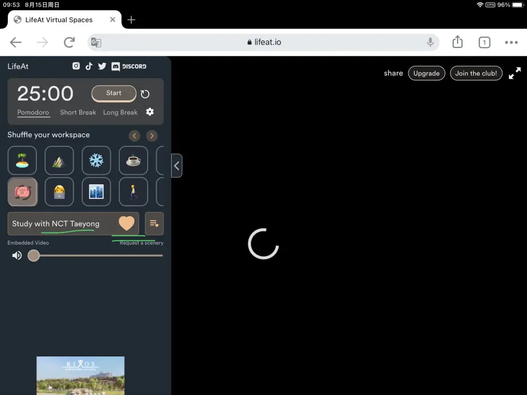Image resolution: width=527 pixels, height=395 pixels.
Task: Click Join the club button
Action: point(476,73)
